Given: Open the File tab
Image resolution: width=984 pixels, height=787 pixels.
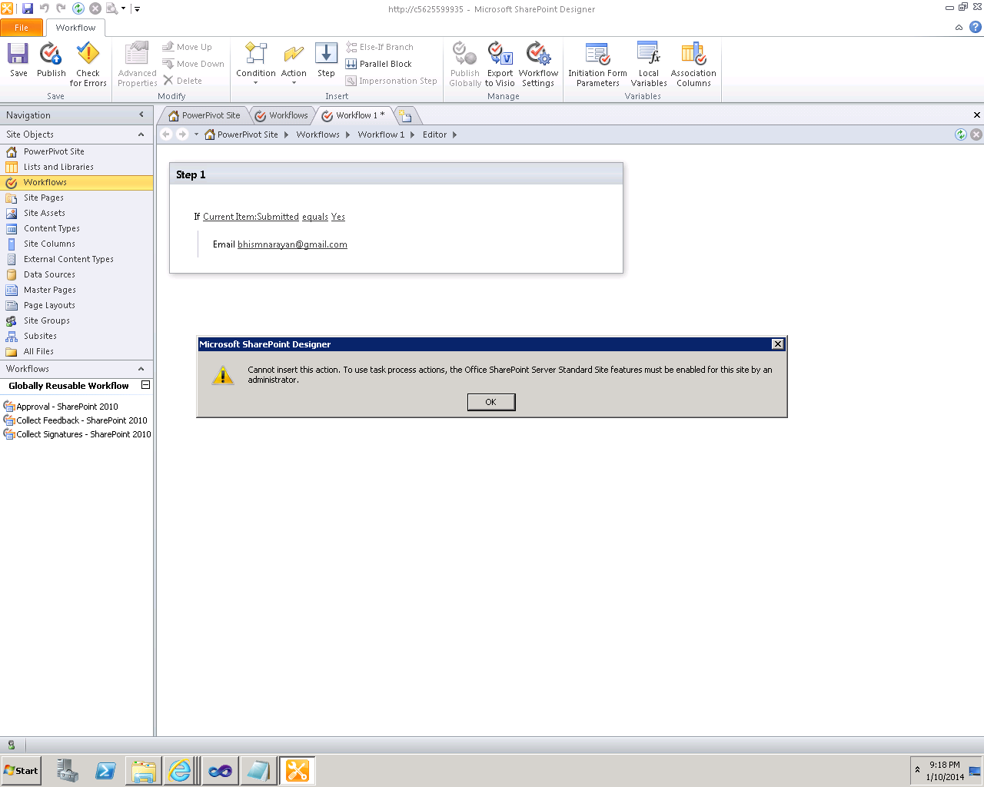Looking at the screenshot, I should click(x=22, y=28).
